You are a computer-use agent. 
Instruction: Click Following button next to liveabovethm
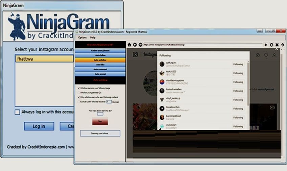pos(238,109)
